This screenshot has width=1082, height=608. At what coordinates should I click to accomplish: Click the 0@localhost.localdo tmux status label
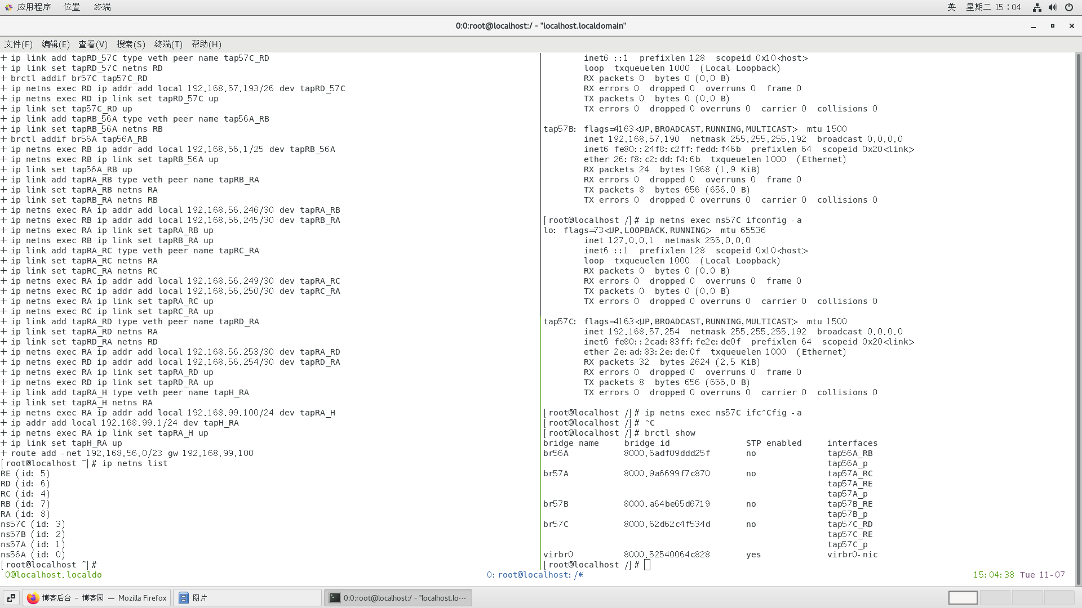click(x=54, y=575)
